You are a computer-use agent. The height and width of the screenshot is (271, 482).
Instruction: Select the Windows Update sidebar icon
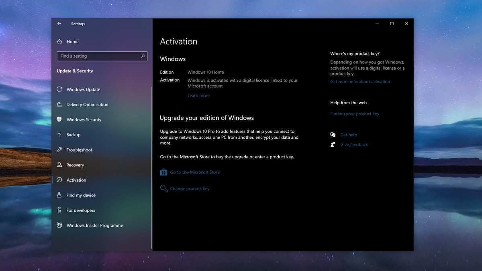[x=59, y=89]
